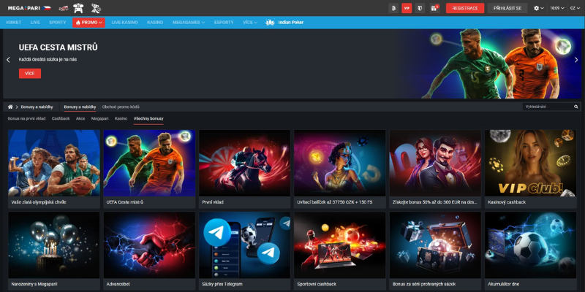Filter by Kasino category

[x=121, y=118]
